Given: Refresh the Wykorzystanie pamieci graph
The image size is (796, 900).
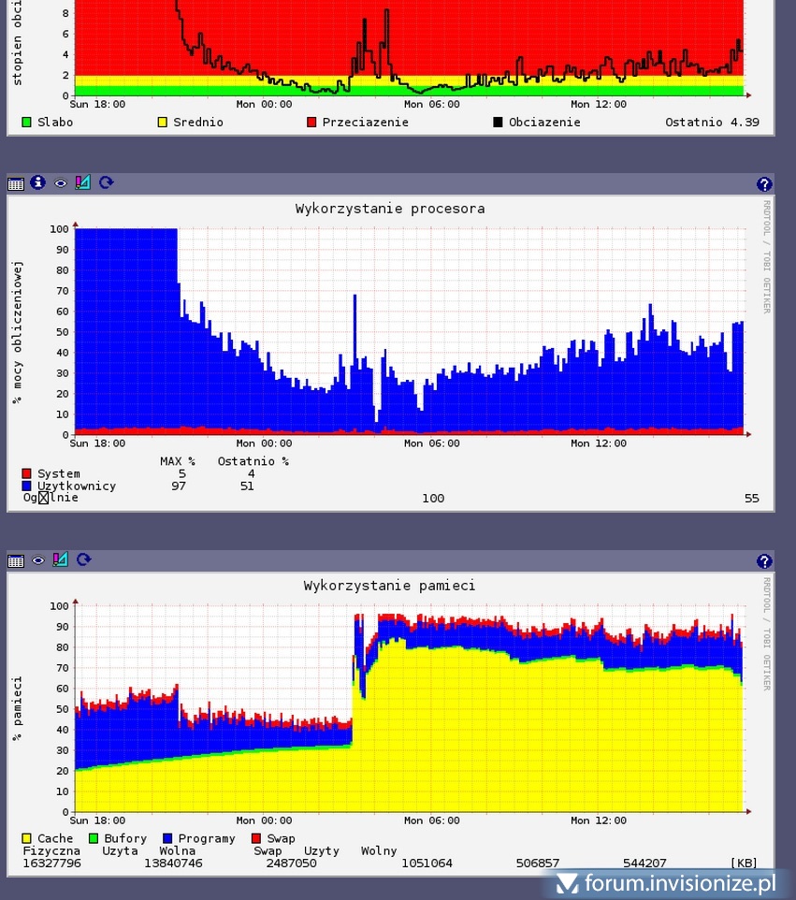Looking at the screenshot, I should coord(83,560).
